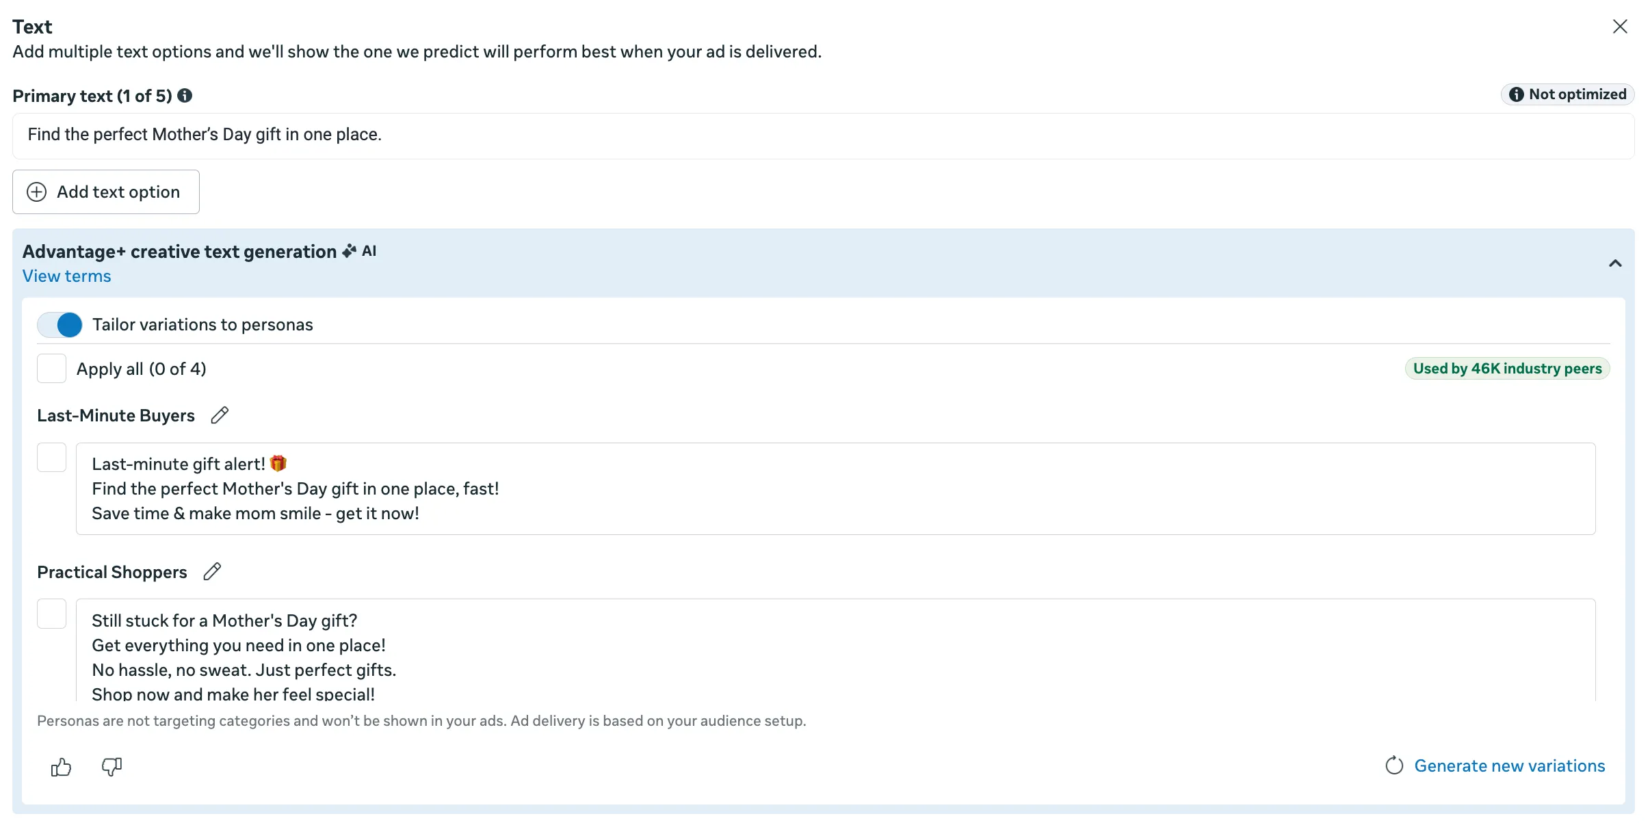Click Used by 46K industry peers badge
Screen dimensions: 1650x825
coord(1507,369)
